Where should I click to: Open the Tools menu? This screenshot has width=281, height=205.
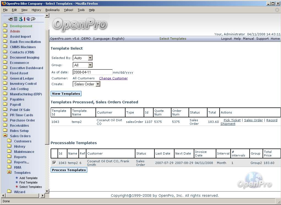(81, 10)
